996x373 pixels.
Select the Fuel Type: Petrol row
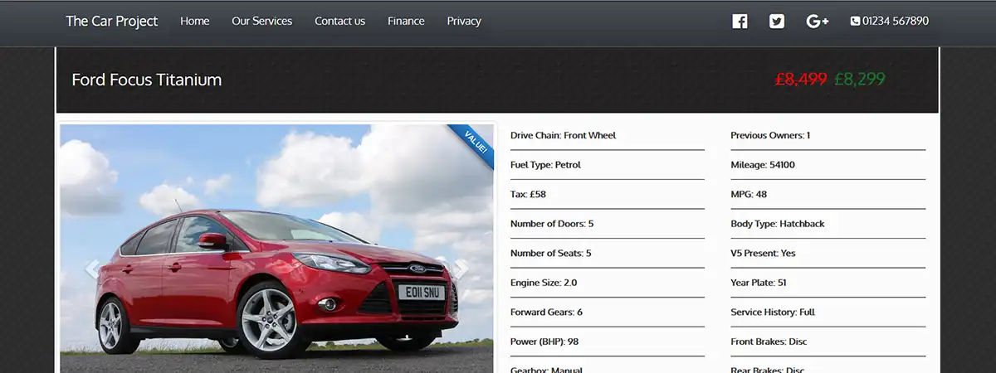tap(608, 165)
